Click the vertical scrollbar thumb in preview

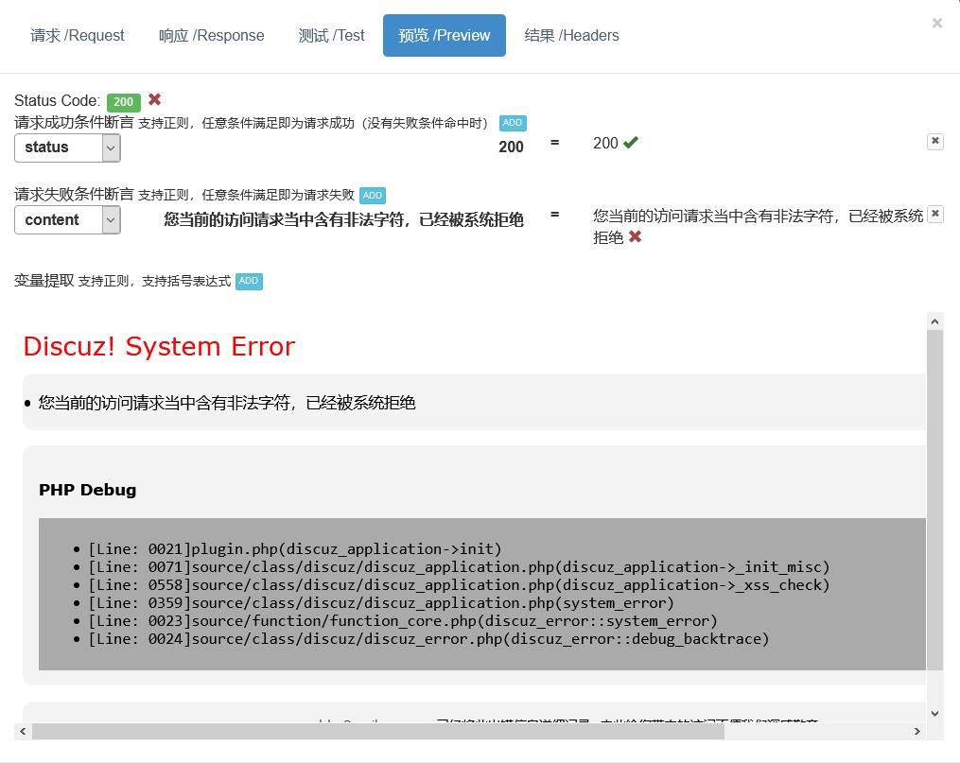coord(934,500)
